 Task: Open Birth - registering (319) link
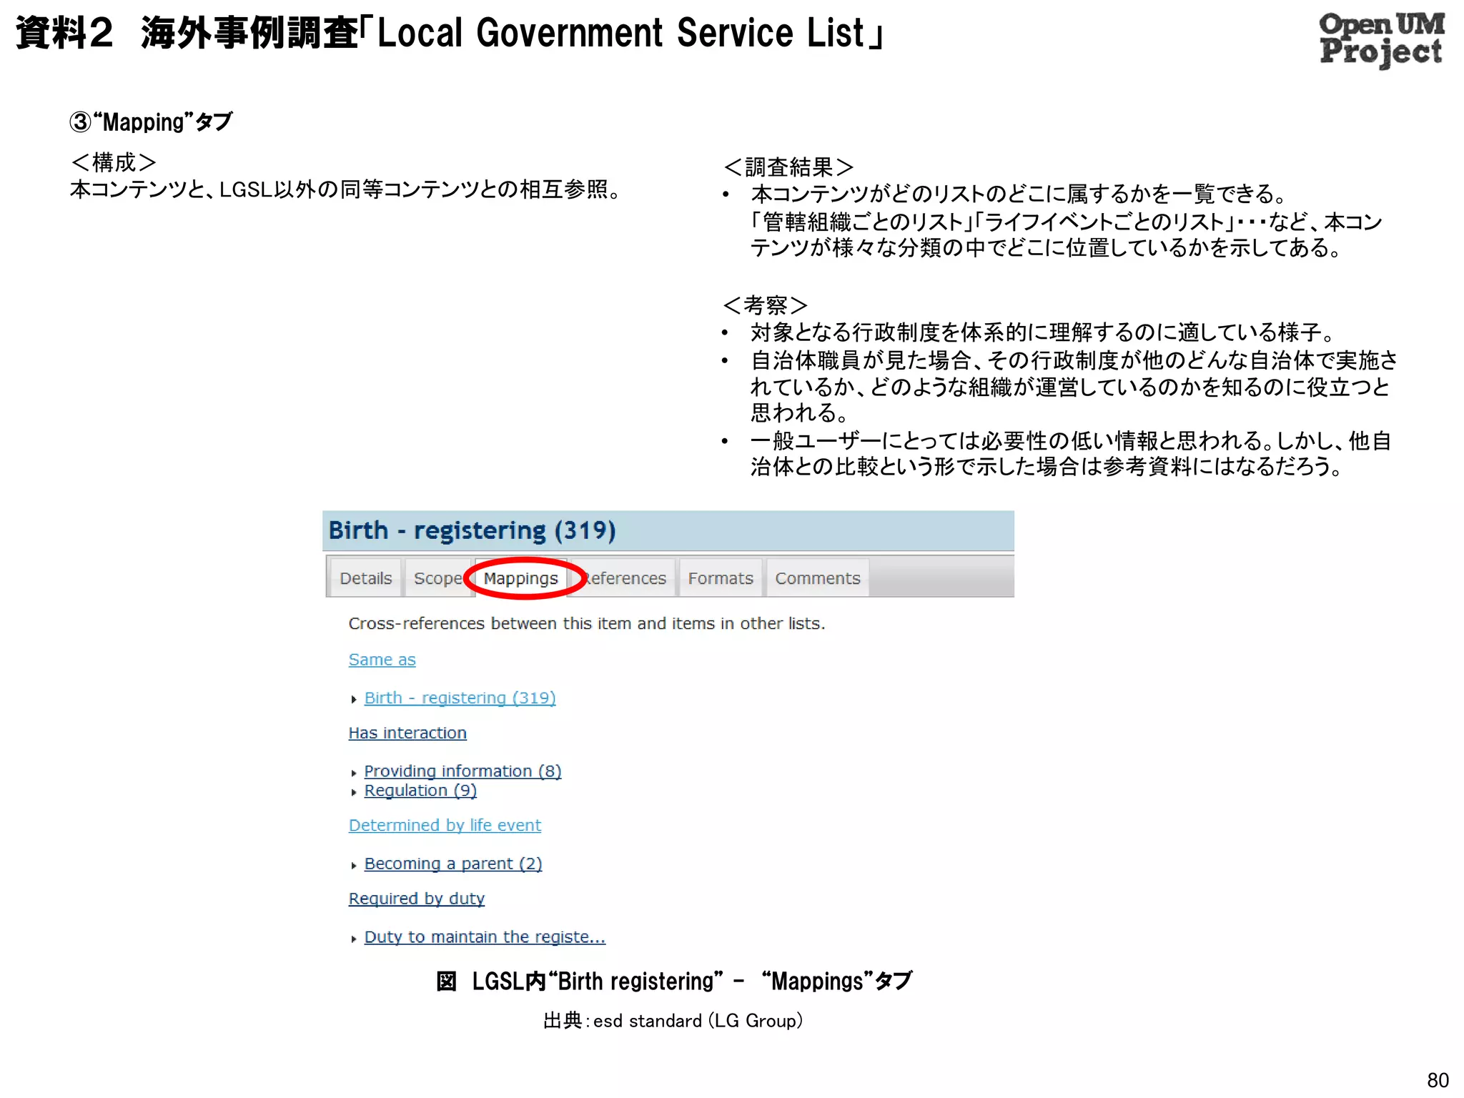(x=460, y=698)
